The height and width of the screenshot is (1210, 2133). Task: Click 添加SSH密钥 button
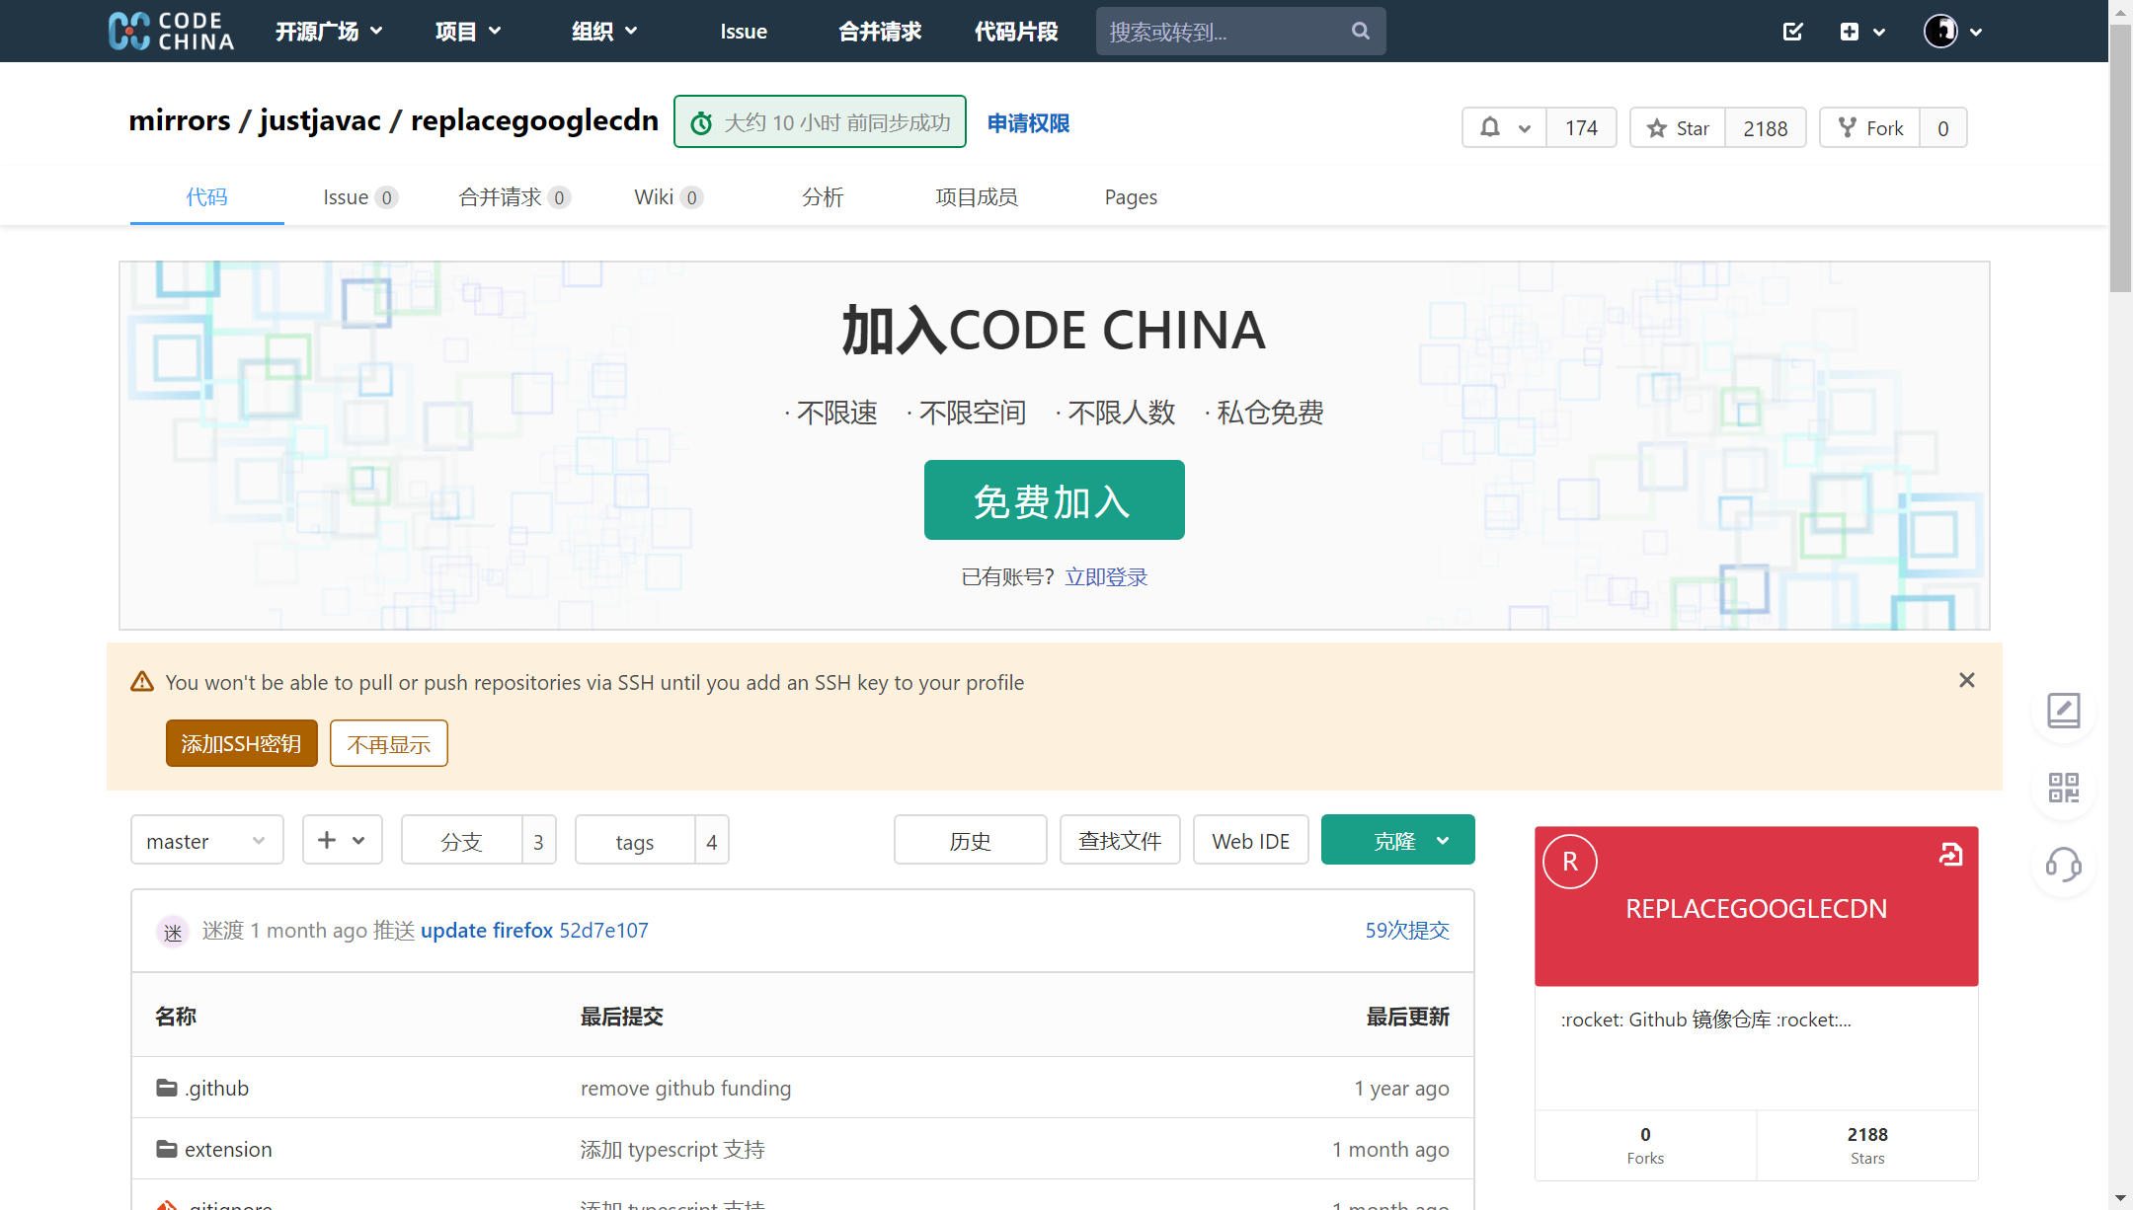tap(241, 743)
